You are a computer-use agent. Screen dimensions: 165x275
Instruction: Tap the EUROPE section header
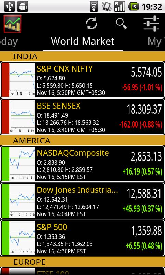coord(82,262)
